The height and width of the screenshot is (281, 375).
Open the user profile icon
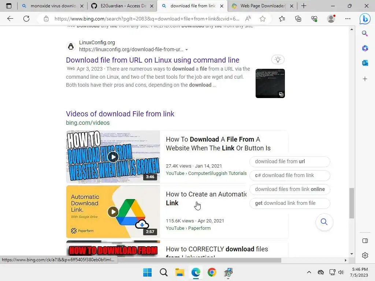tap(331, 19)
